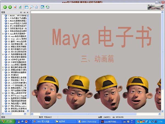Click book icon of chapter 40
Image resolution: width=165 pixels, height=124 pixels.
(x=6, y=111)
